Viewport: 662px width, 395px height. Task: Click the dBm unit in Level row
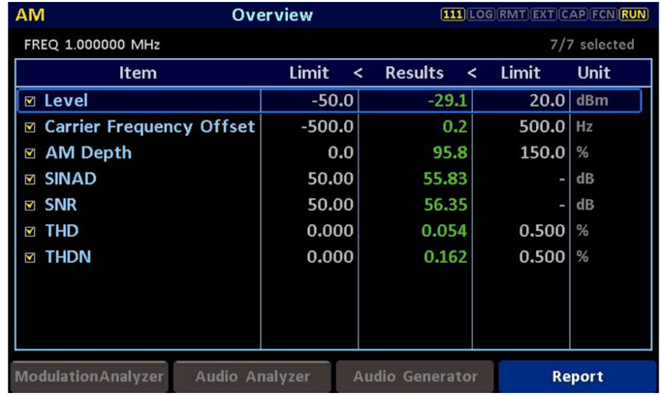tap(592, 101)
